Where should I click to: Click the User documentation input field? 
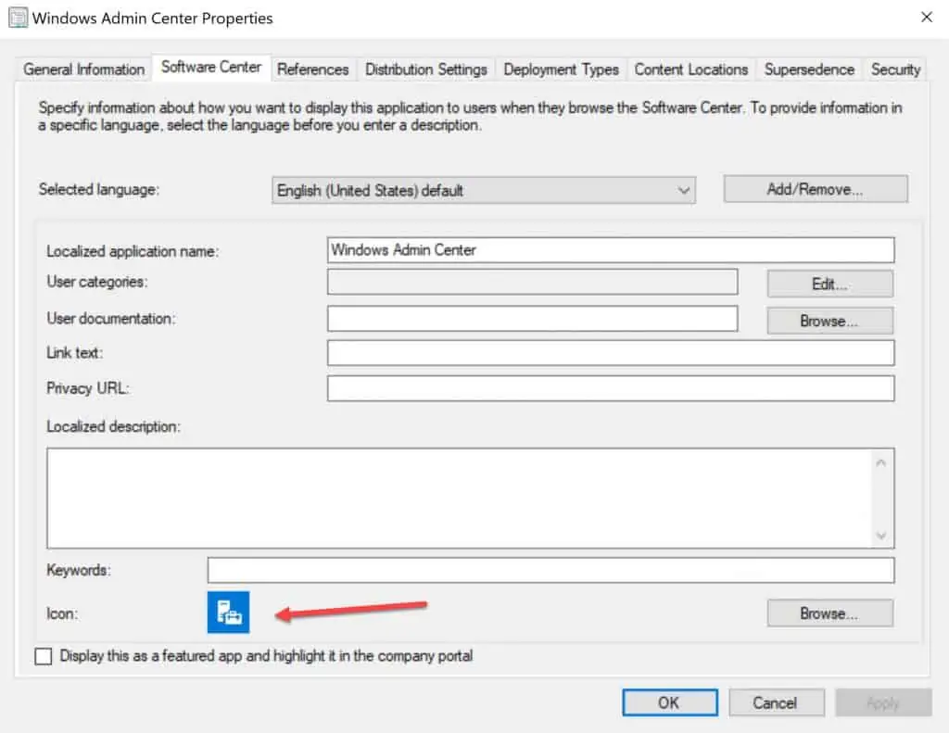coord(533,319)
